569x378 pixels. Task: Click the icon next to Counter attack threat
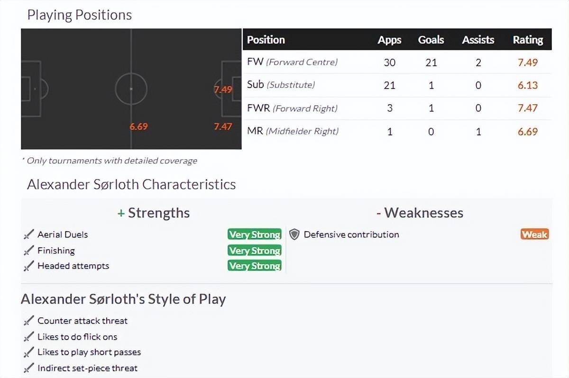tap(29, 321)
